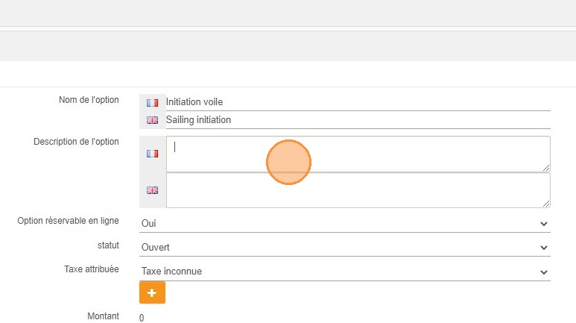Click the Option réservable en ligne label
The width and height of the screenshot is (576, 323).
[68, 221]
